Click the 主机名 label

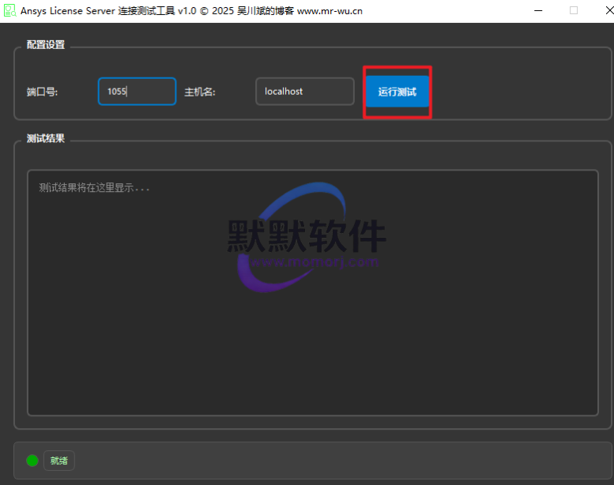pos(200,92)
